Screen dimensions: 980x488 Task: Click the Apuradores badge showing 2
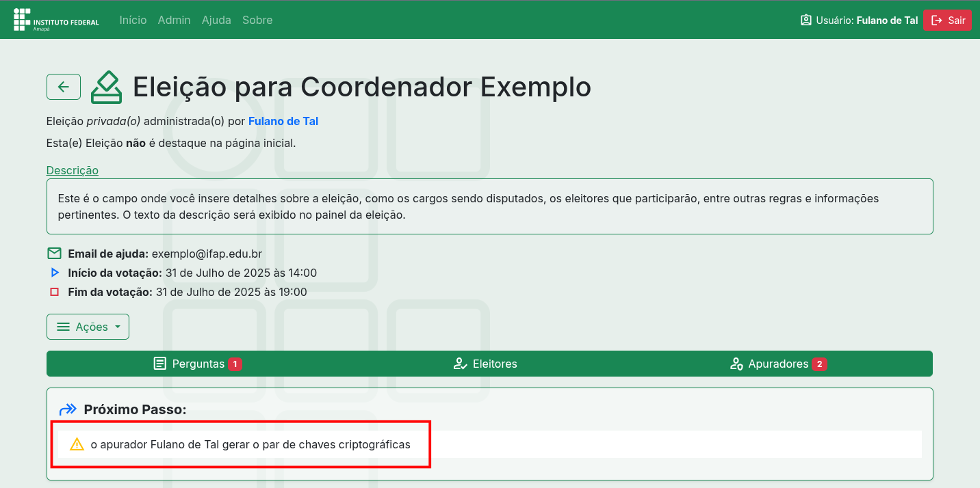point(820,364)
